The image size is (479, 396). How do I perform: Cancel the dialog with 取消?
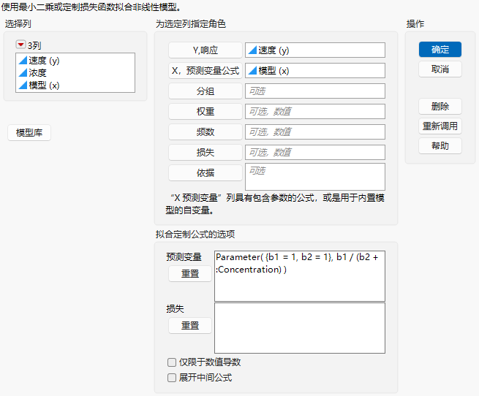point(440,69)
